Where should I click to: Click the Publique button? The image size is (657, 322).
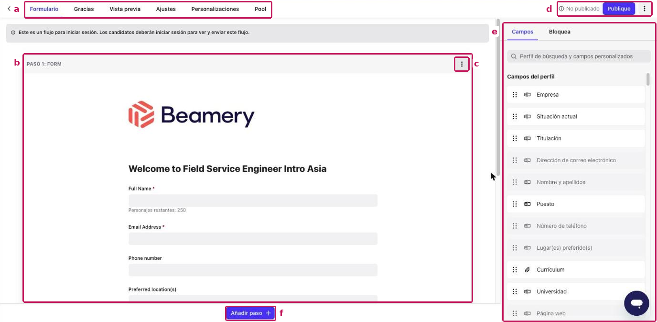pyautogui.click(x=619, y=9)
